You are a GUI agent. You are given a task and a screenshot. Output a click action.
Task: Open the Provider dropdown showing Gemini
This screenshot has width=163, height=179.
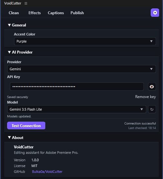(x=81, y=69)
